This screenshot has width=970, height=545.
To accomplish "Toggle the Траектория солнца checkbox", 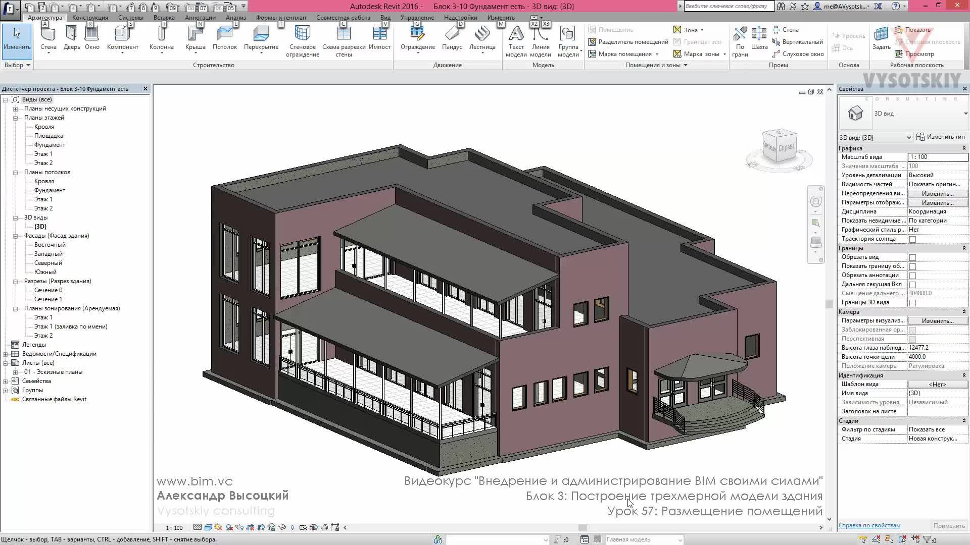I will click(x=912, y=239).
